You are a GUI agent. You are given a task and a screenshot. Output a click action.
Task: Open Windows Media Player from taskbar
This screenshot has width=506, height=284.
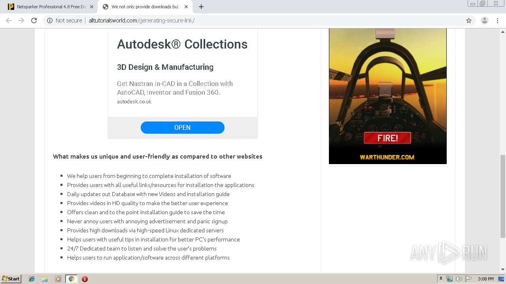pyautogui.click(x=58, y=279)
